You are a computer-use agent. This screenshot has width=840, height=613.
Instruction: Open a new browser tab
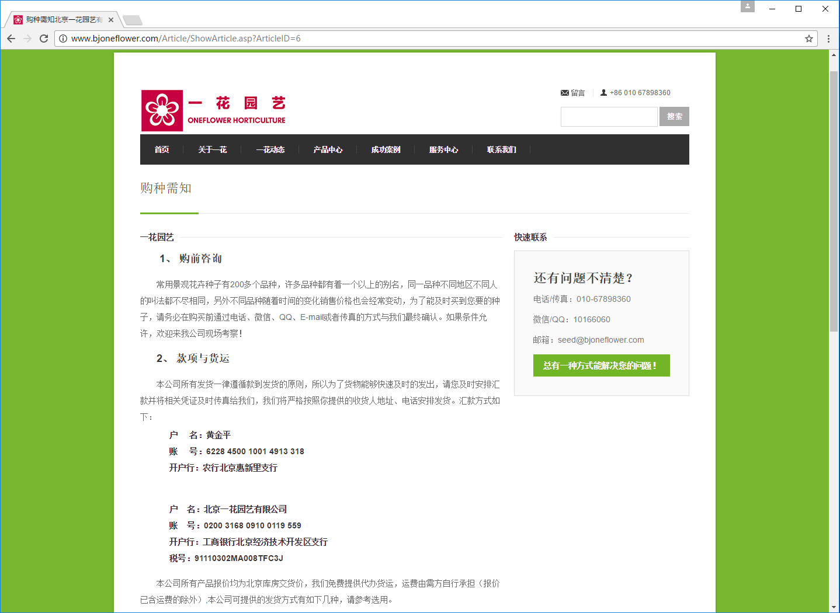click(x=133, y=20)
